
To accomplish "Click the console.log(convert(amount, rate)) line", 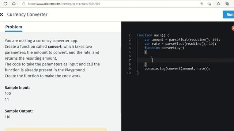I will click(x=177, y=69).
